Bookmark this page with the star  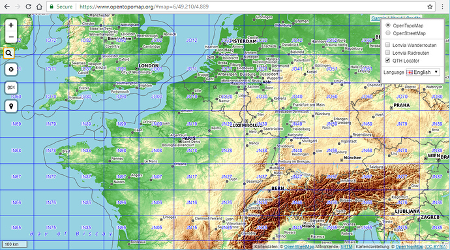[430, 7]
